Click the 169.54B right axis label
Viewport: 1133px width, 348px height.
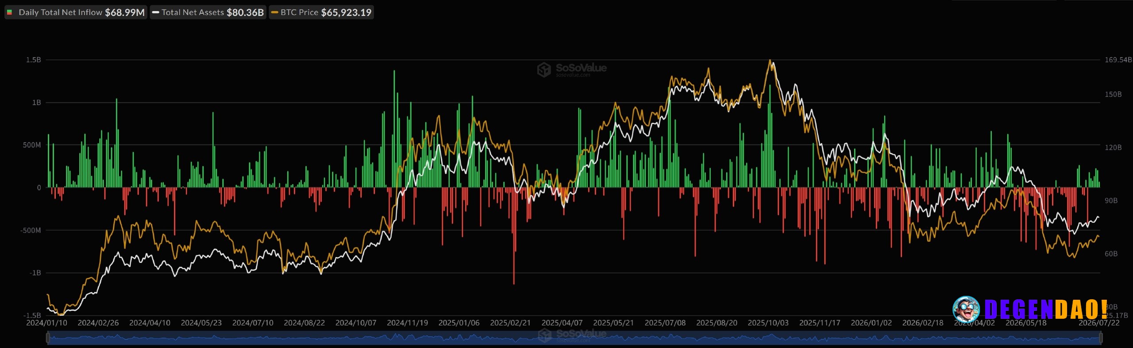tap(1118, 60)
